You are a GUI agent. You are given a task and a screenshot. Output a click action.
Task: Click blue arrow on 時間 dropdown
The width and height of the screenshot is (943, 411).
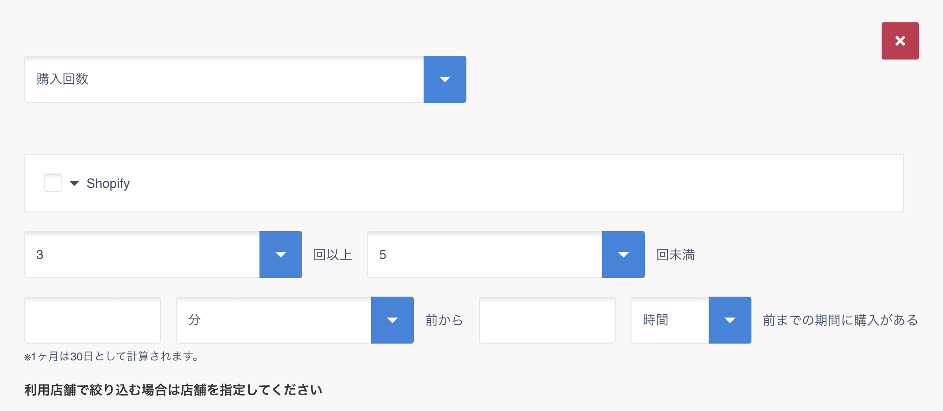[730, 320]
